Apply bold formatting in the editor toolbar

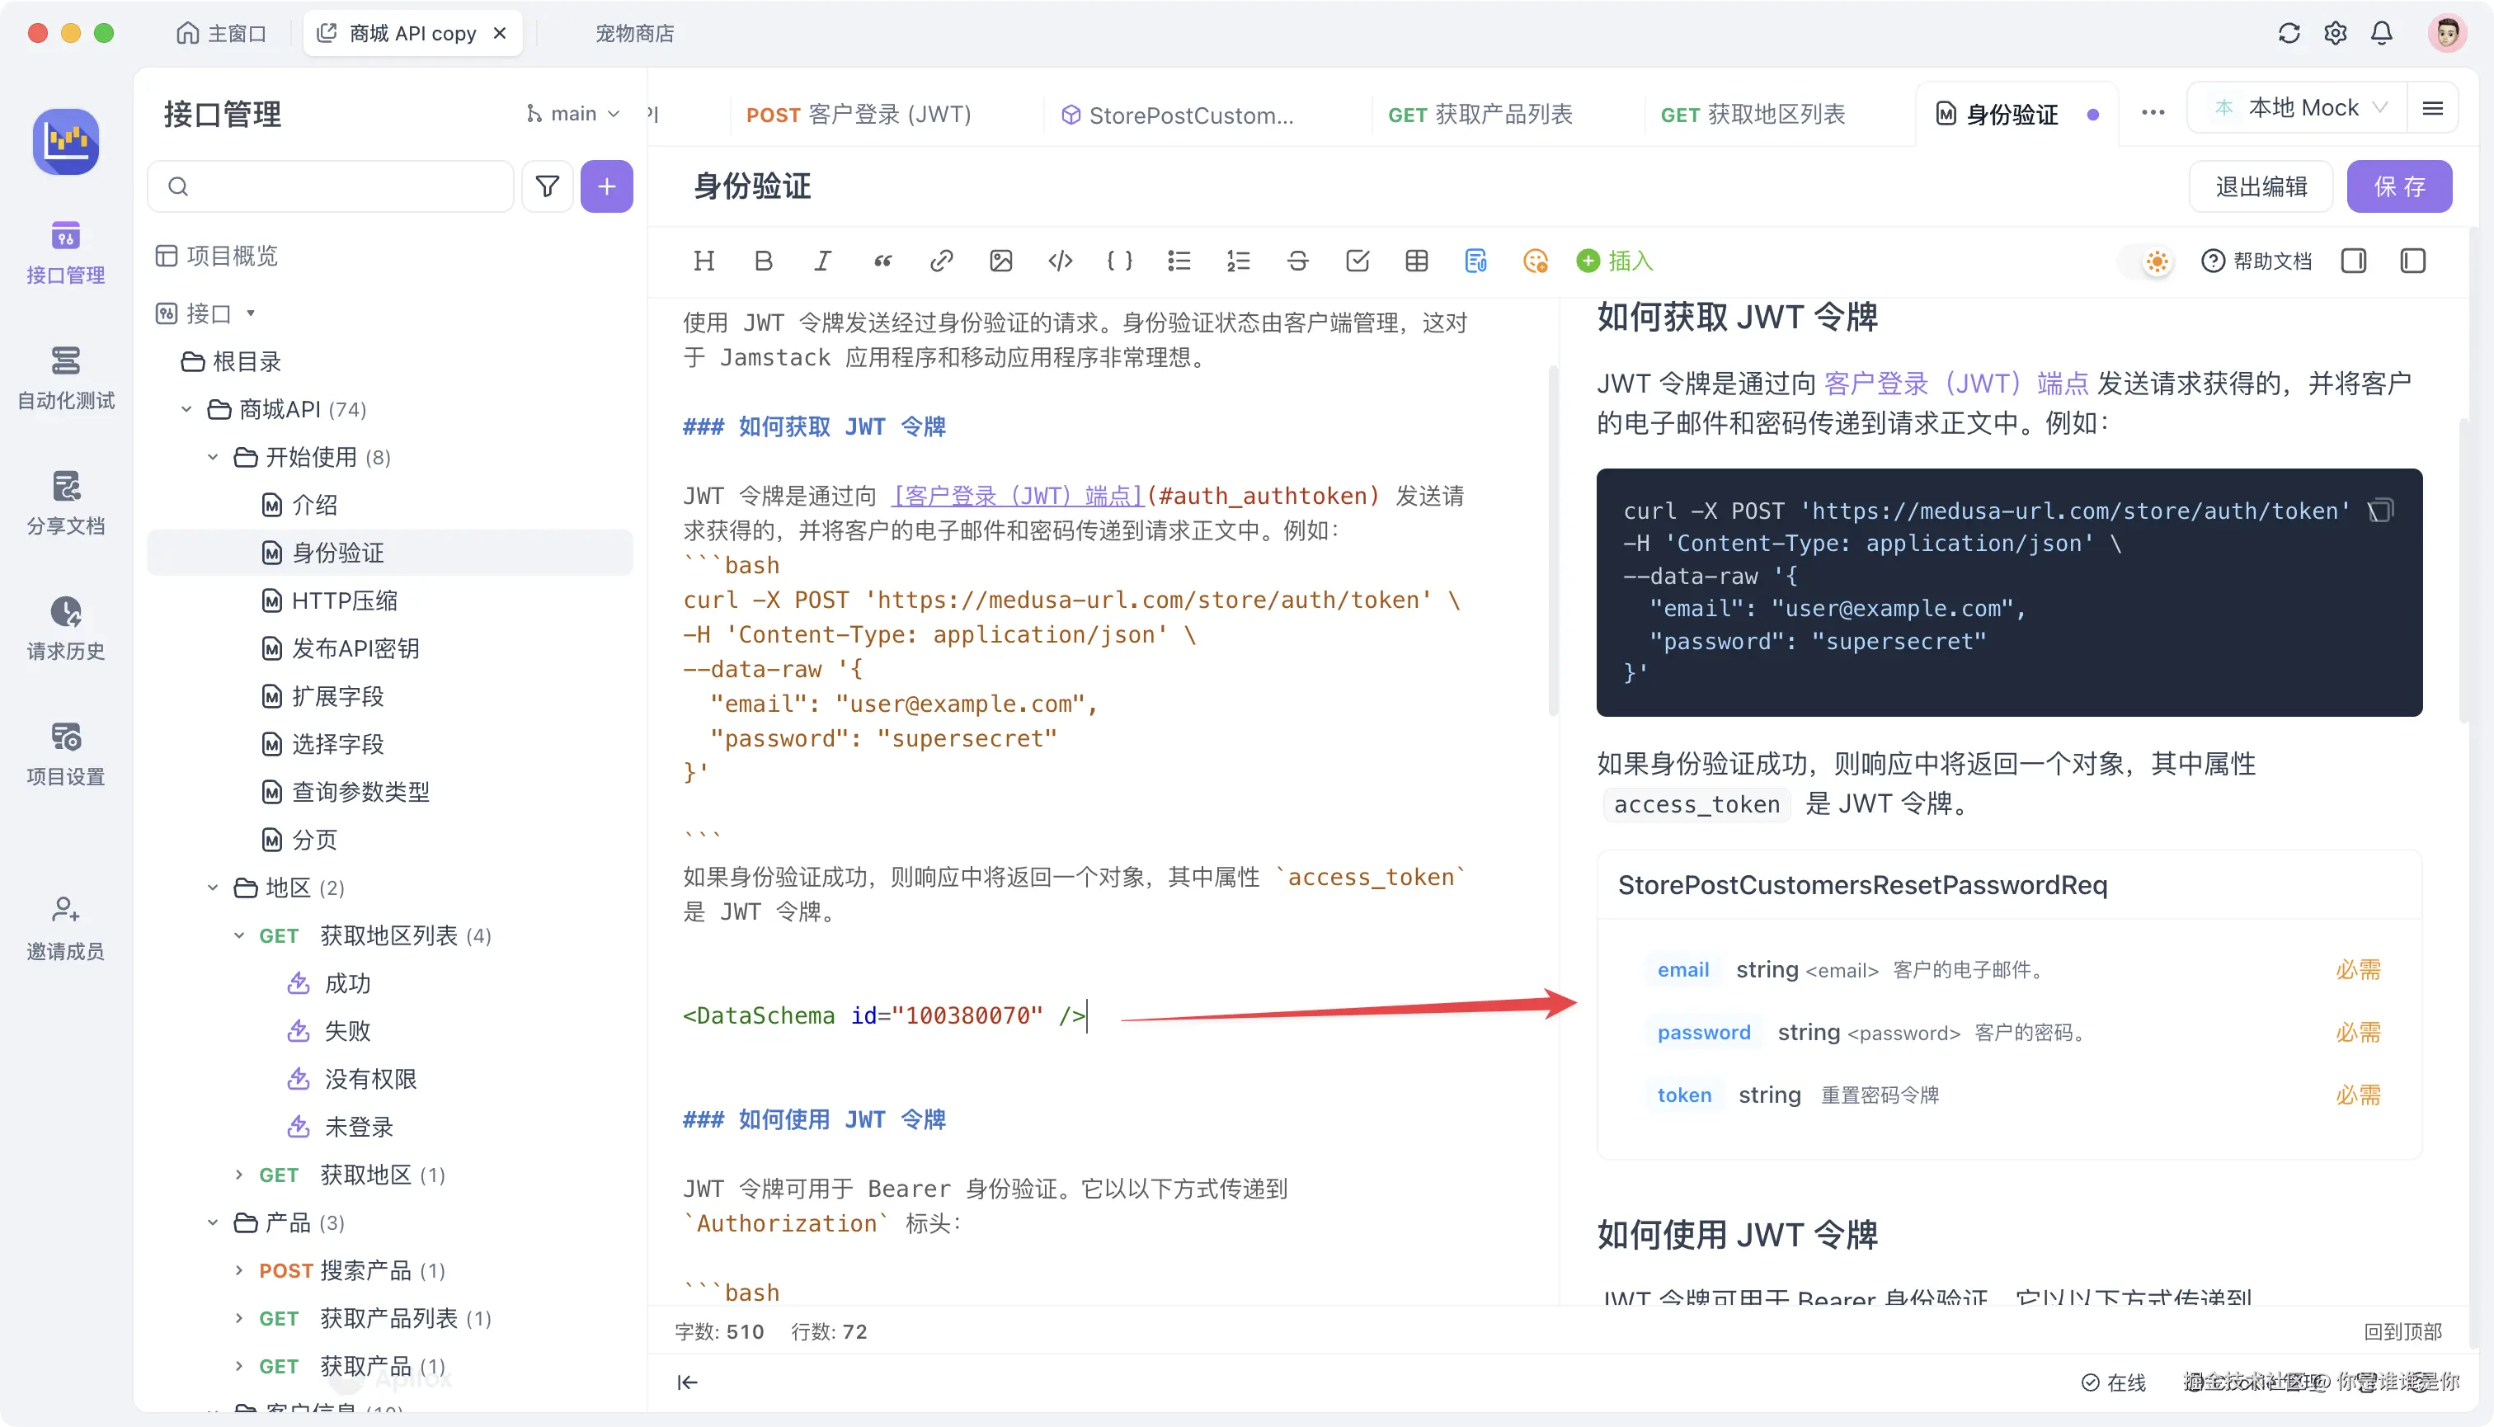(x=764, y=261)
